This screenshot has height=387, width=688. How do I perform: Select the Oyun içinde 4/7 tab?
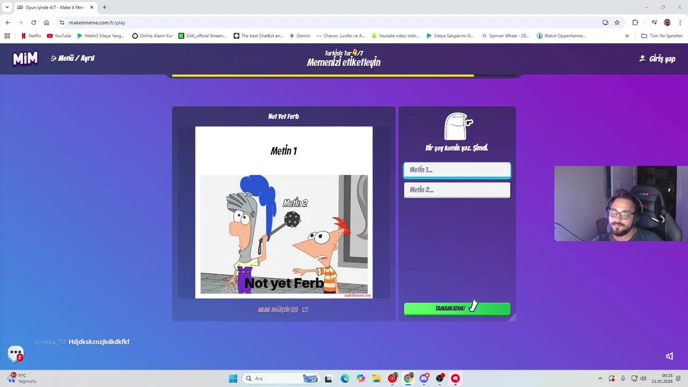pyautogui.click(x=55, y=7)
